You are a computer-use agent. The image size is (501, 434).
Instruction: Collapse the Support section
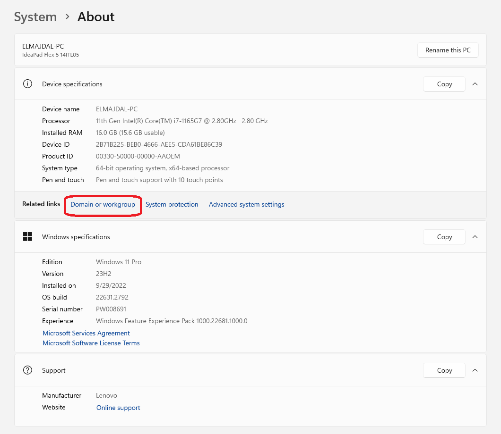pyautogui.click(x=475, y=370)
